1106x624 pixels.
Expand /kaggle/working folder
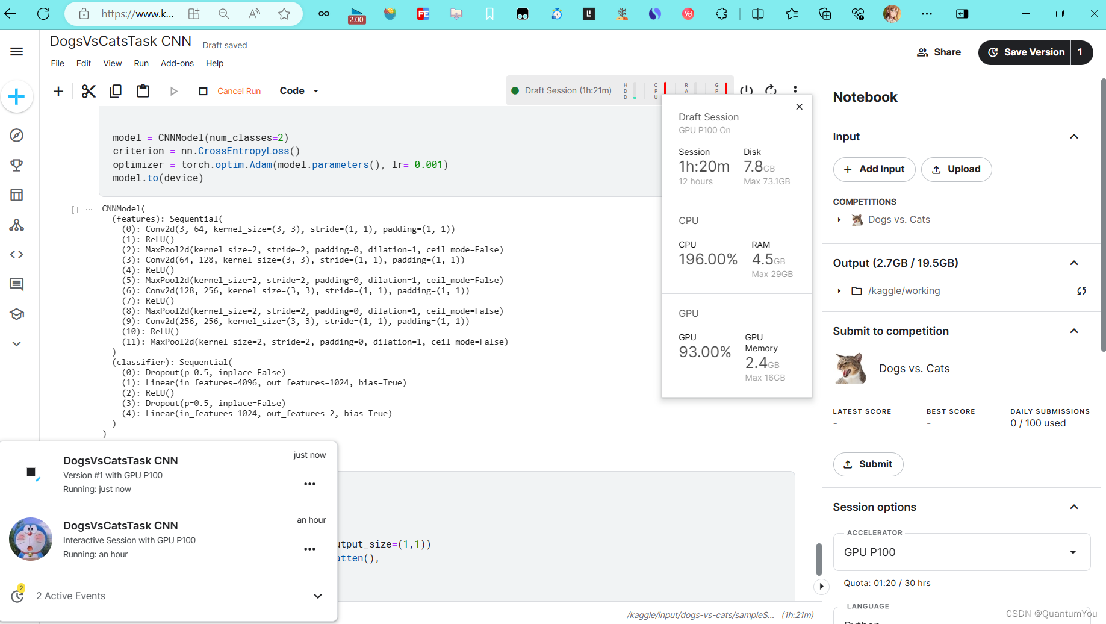click(x=839, y=291)
